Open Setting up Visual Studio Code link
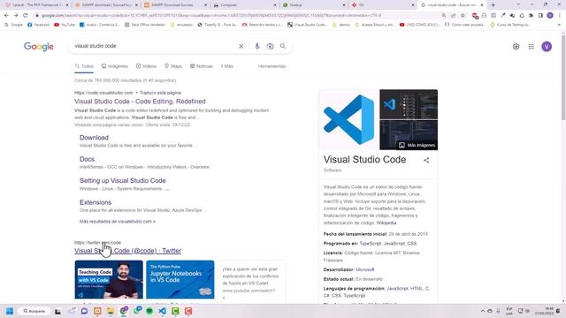The image size is (566, 318). (x=123, y=180)
